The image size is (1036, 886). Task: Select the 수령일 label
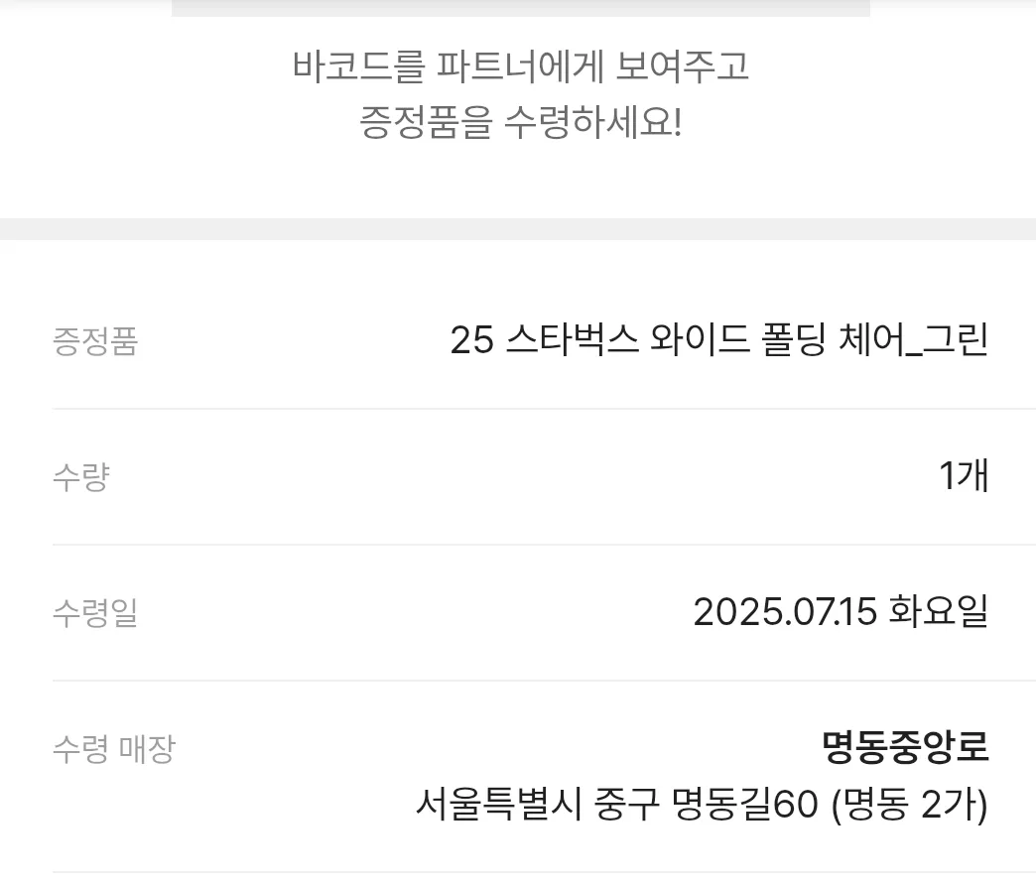(x=95, y=613)
